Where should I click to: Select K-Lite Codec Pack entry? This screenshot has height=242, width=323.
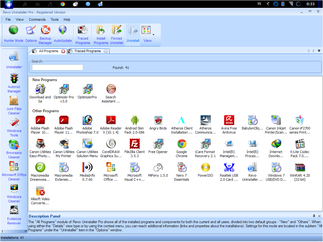[x=300, y=148]
